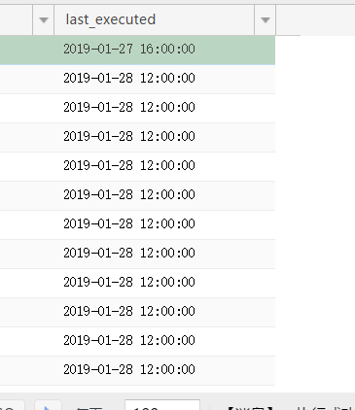Click empty header area right of last_executed

(315, 20)
